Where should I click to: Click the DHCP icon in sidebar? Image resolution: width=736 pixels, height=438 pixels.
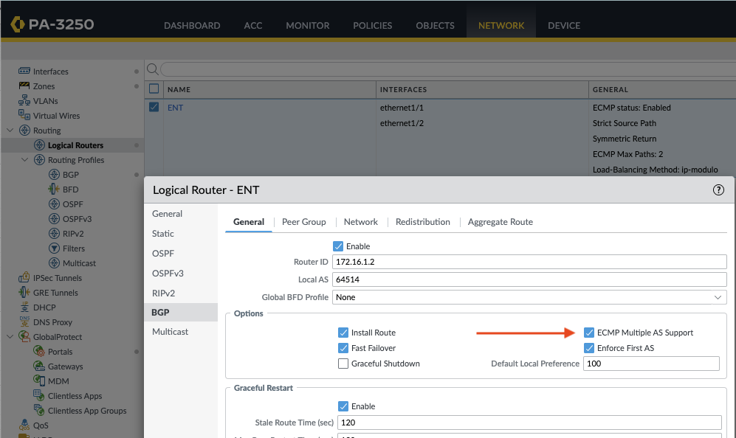coord(24,307)
